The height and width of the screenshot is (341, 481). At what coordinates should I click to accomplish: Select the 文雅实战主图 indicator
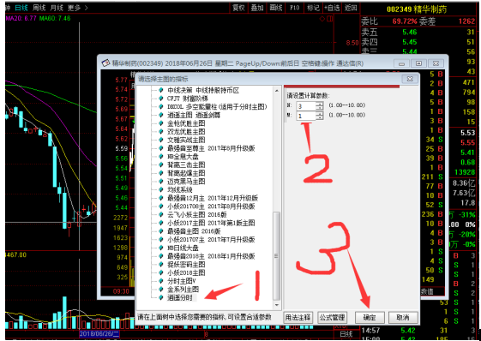click(186, 141)
